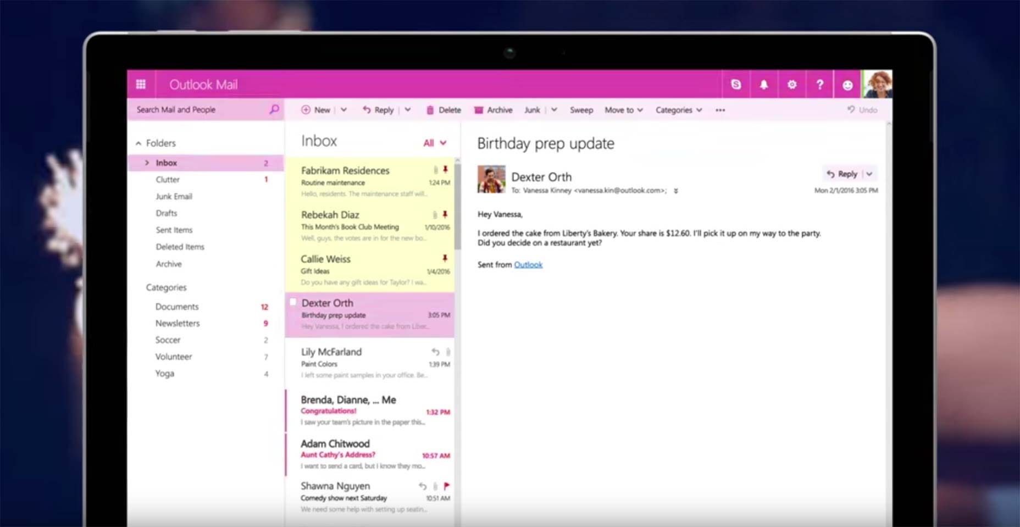The height and width of the screenshot is (527, 1020).
Task: Open the All filter dropdown
Action: point(435,143)
